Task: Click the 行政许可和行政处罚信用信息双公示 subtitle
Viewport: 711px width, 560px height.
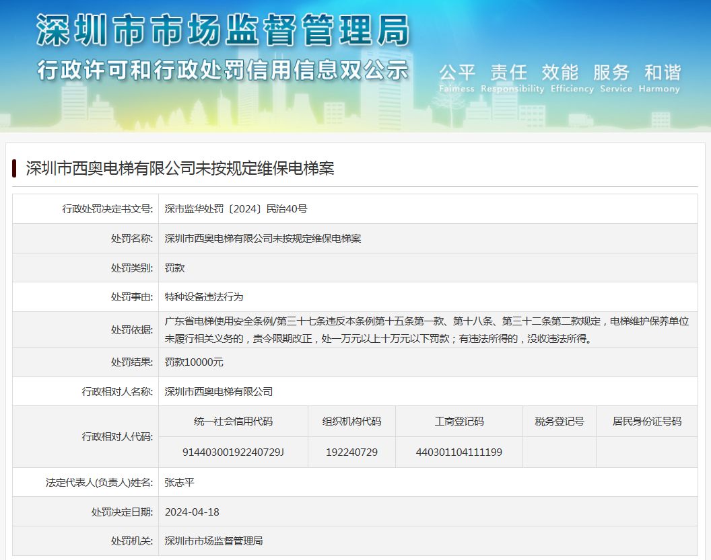Action: click(222, 70)
